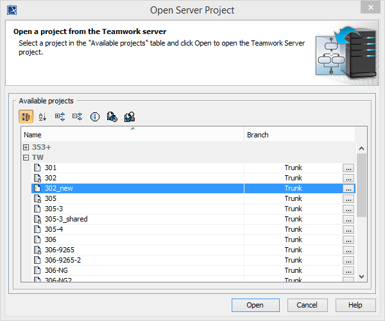Open the branch chooser for project 301
This screenshot has height=321, width=385.
point(348,168)
